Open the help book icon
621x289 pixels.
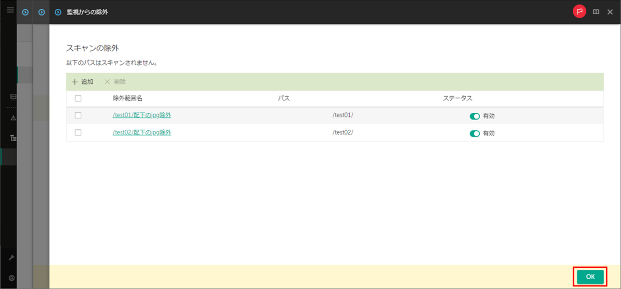(x=596, y=12)
